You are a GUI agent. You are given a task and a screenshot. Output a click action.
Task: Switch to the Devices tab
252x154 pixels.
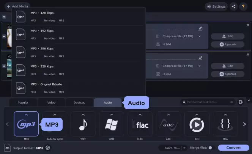coord(79,102)
